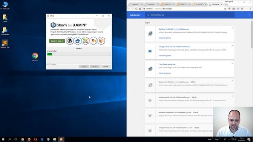253x142 pixels.
Task: Click the taskbar search magnifier
Action: click(9, 139)
